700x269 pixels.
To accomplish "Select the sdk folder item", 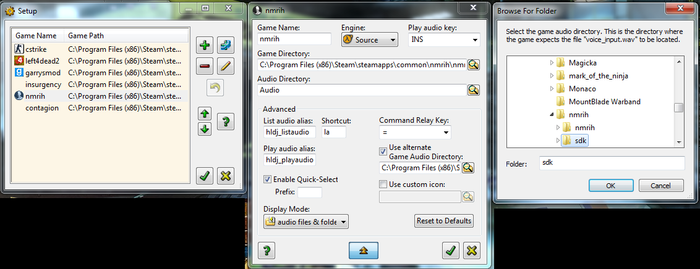I will tap(575, 141).
